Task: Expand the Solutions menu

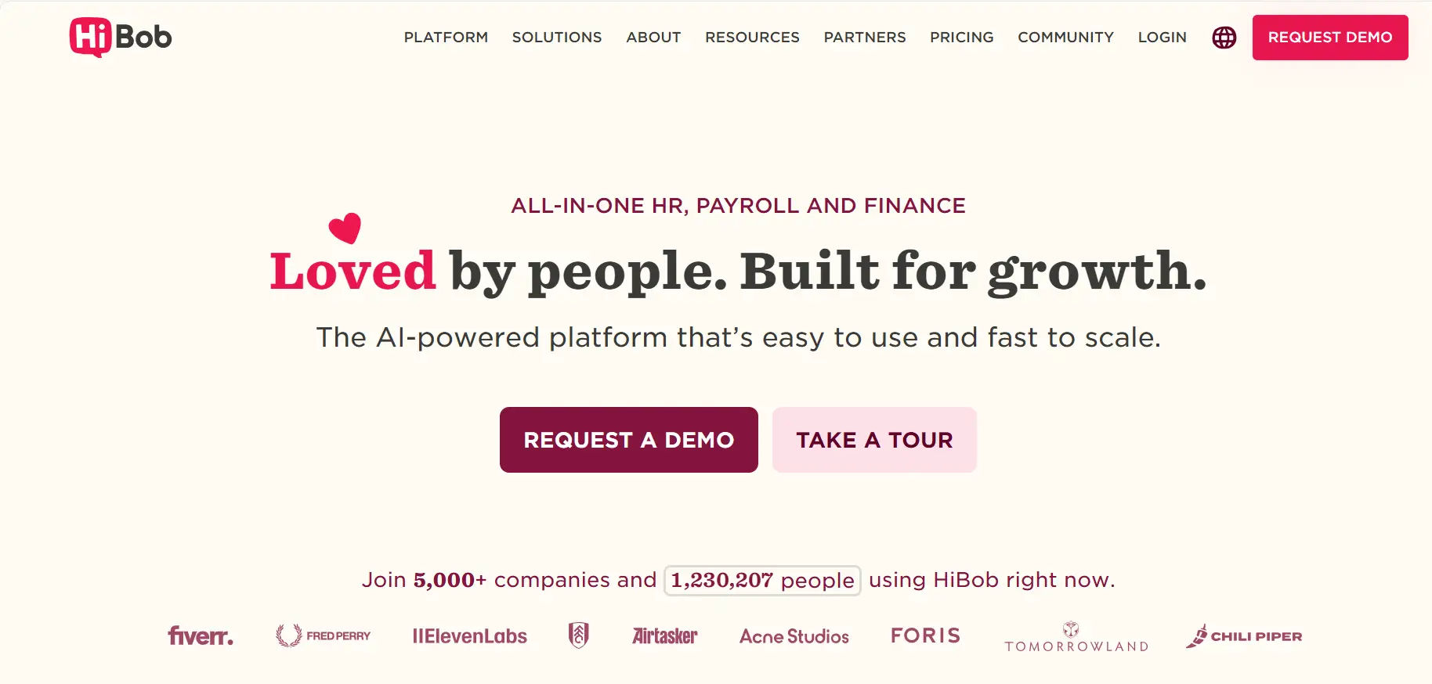Action: [557, 38]
